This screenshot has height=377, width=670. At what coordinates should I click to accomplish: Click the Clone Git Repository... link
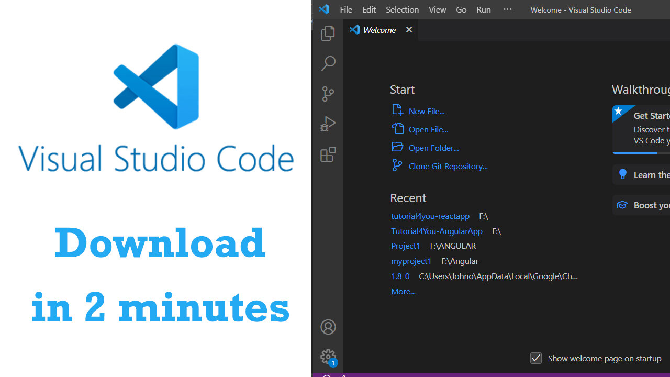448,166
